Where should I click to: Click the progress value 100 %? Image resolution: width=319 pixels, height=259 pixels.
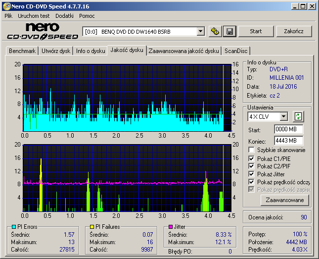click(300, 234)
